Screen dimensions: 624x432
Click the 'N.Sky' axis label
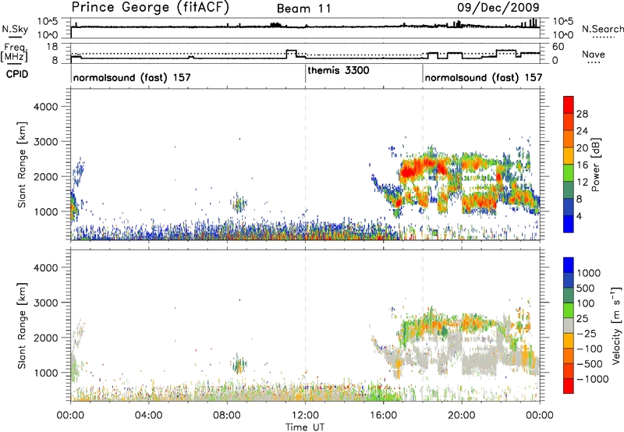coord(15,29)
